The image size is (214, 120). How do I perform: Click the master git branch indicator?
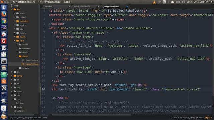point(200,118)
